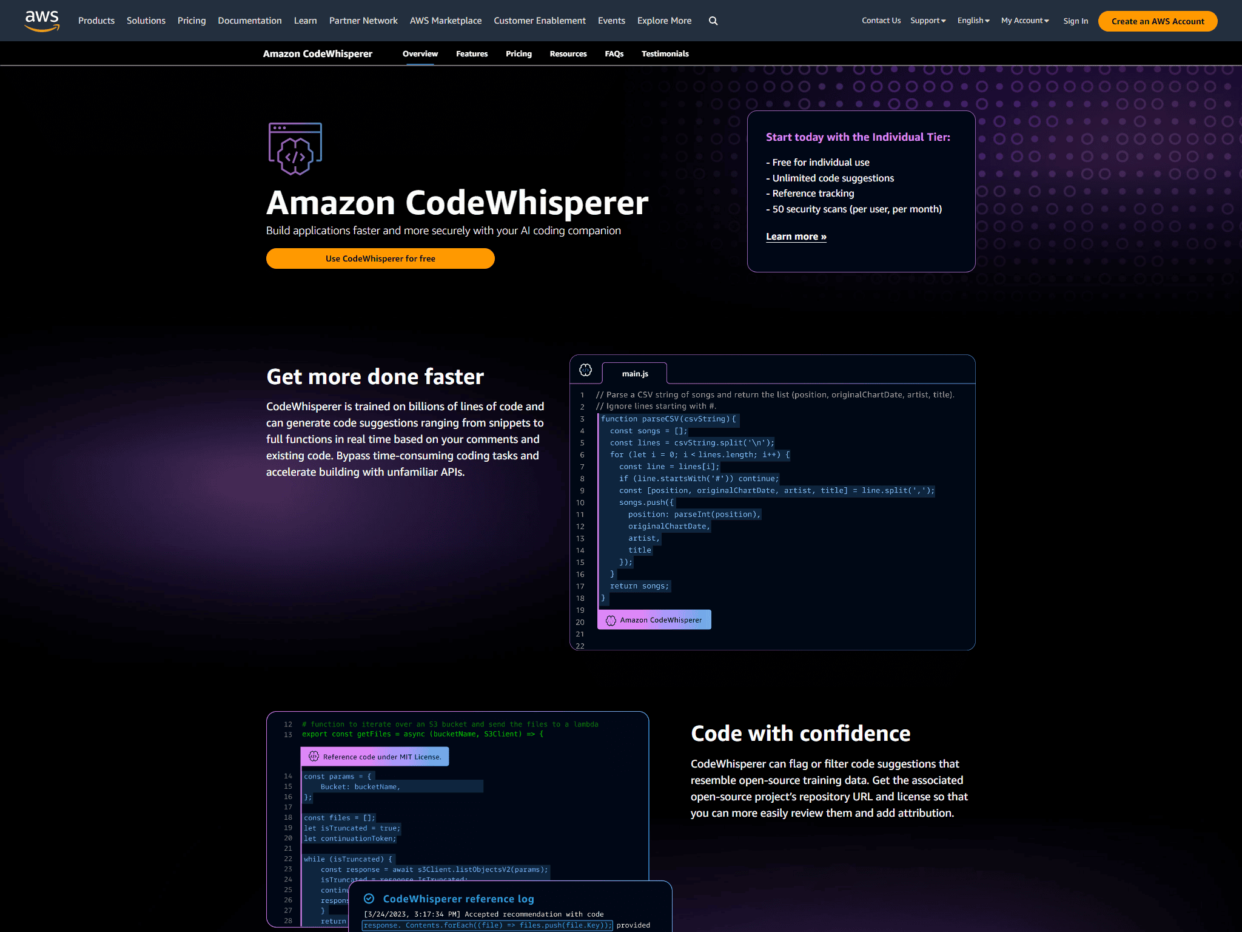1242x932 pixels.
Task: Click the 'let isTruncated = true;' code line
Action: click(x=352, y=828)
